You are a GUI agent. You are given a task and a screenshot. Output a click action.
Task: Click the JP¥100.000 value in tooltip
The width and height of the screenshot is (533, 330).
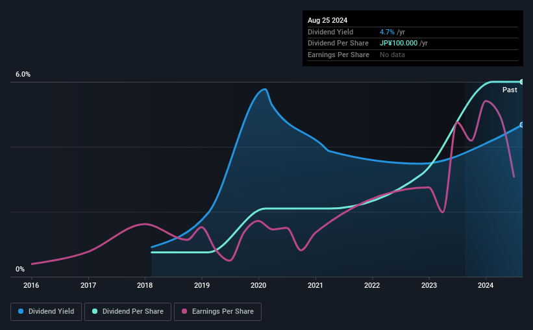coord(399,44)
